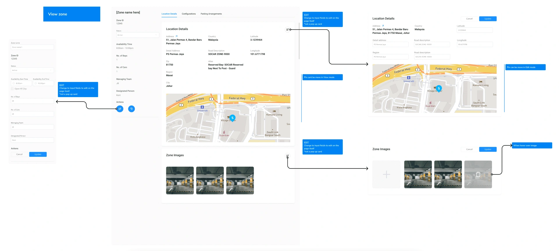The height and width of the screenshot is (251, 559).
Task: Click zip value 81750
Action: 169,65
